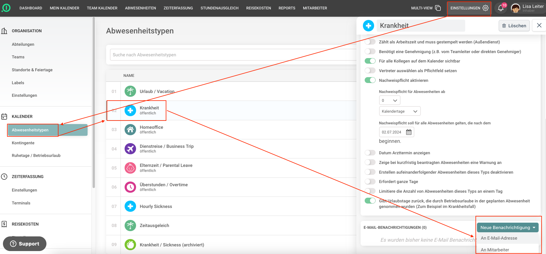Viewport: 546px width, 254px height.
Task: Click the Dienstreise airplane icon
Action: pos(130,149)
